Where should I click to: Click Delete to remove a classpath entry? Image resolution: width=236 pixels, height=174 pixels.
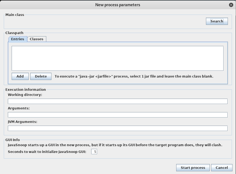[41, 76]
